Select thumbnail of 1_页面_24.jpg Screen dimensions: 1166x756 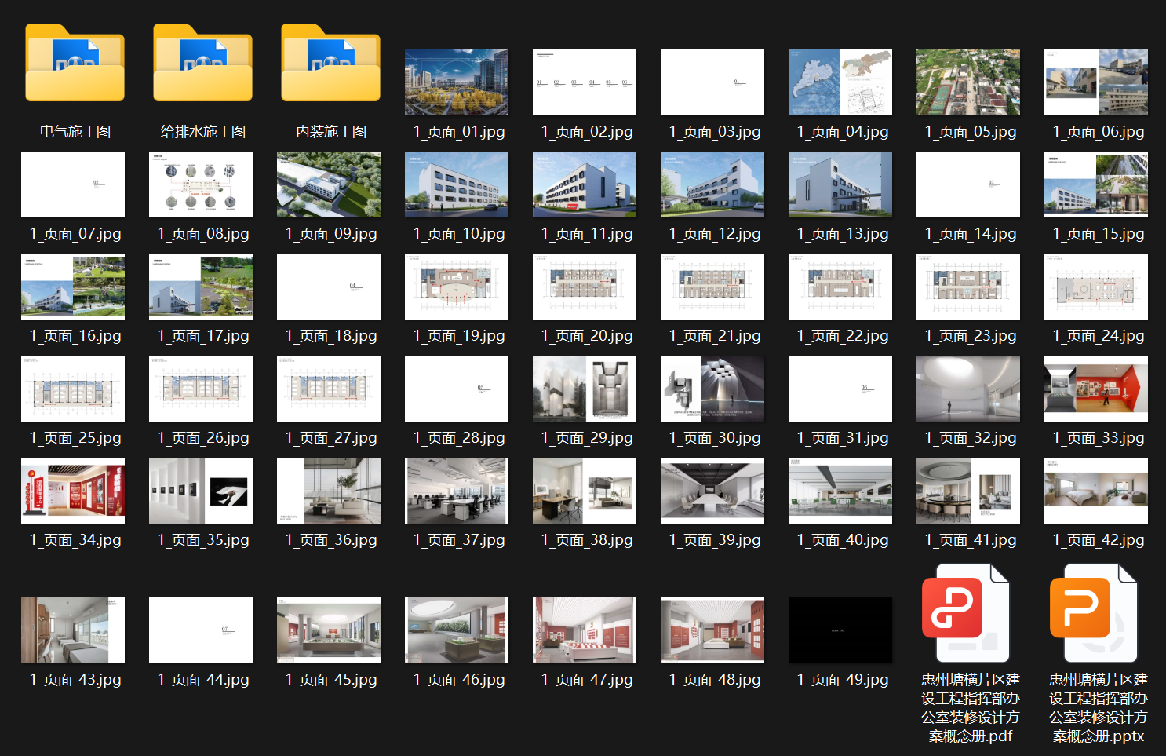coord(1096,287)
